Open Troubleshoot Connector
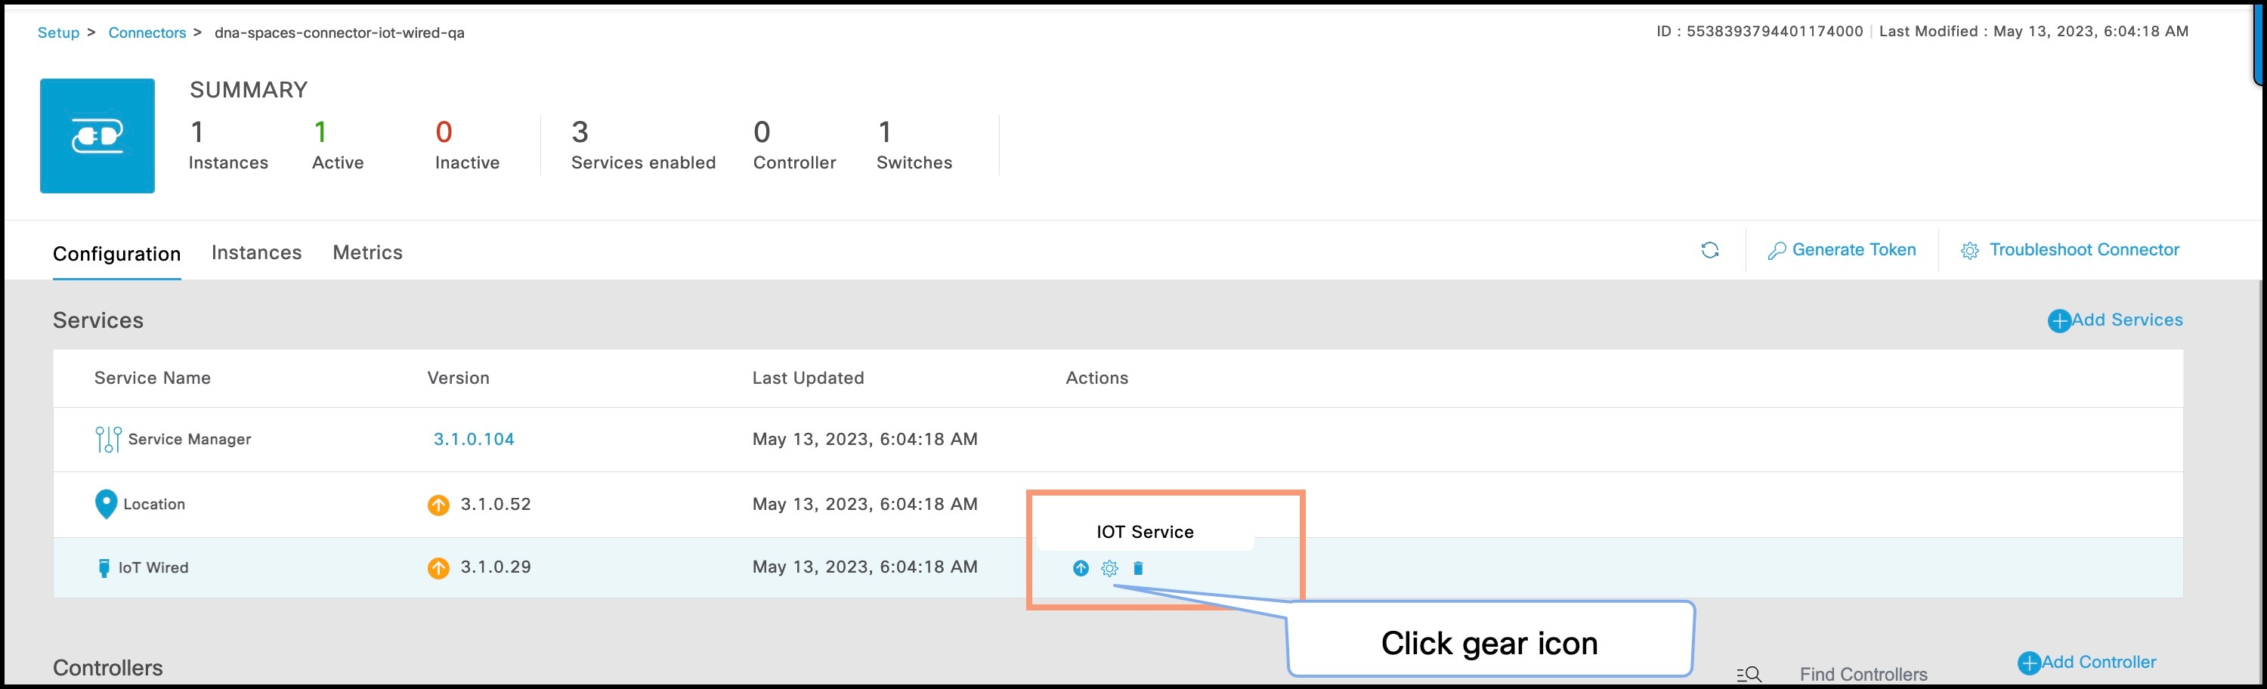 coord(2085,250)
